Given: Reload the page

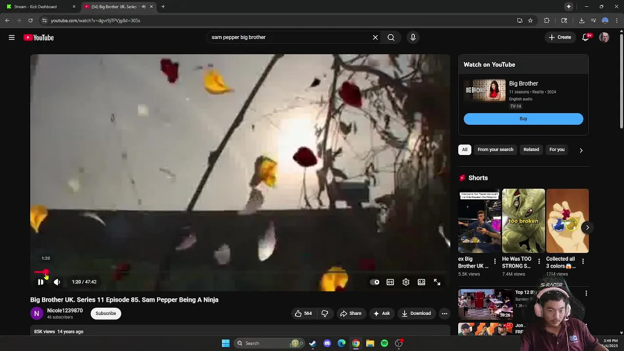Looking at the screenshot, I should pos(30,20).
